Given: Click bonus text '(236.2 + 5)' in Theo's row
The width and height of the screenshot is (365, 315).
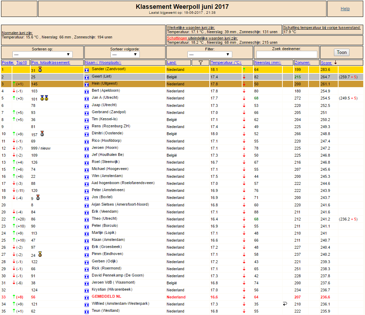Looking at the screenshot, I should [348, 219].
